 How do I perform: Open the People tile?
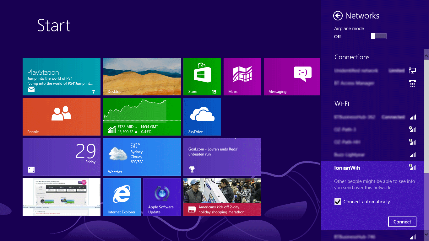click(x=62, y=117)
